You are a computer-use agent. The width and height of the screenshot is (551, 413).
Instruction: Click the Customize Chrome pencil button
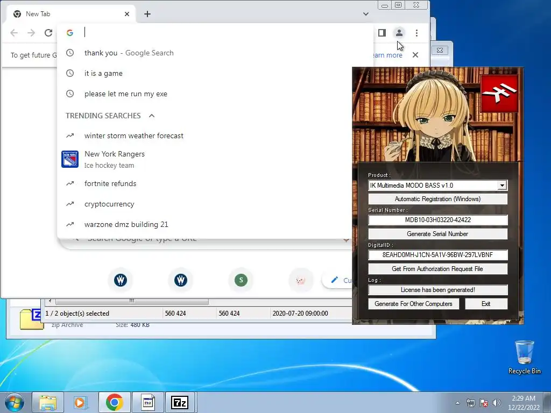[x=337, y=280]
